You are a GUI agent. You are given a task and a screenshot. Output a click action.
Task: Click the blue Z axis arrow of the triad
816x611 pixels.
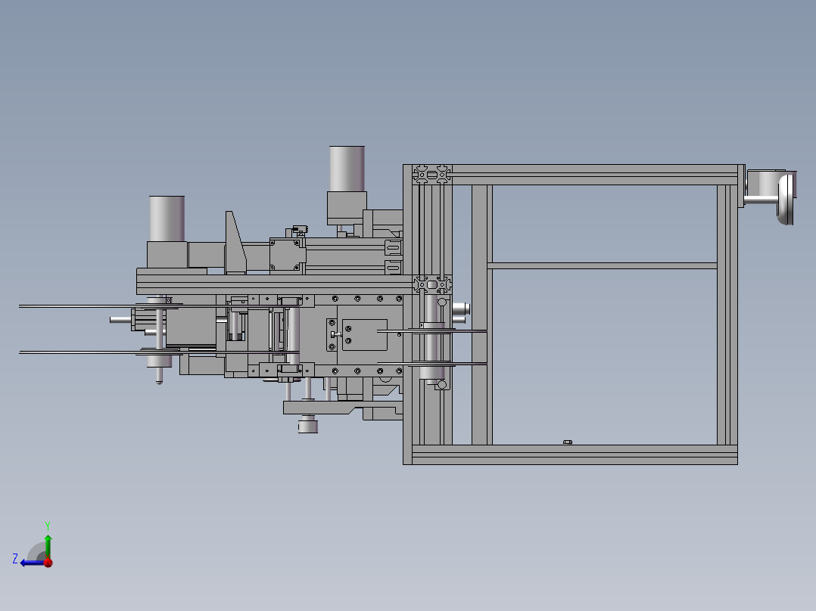(x=31, y=563)
